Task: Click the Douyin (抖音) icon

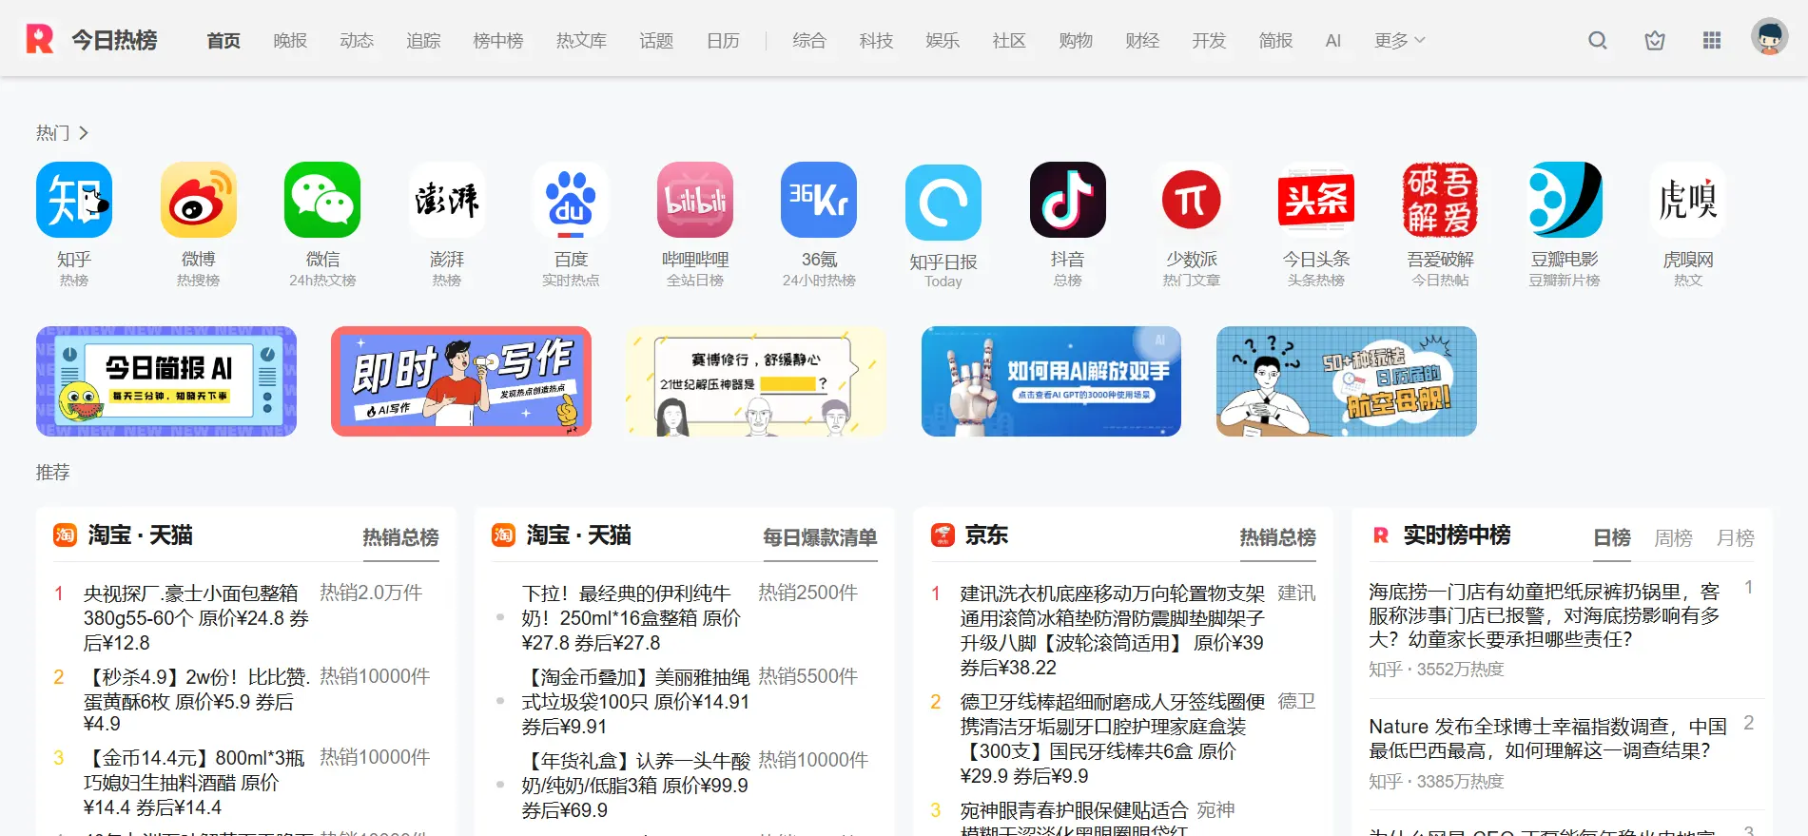Action: pos(1067,201)
